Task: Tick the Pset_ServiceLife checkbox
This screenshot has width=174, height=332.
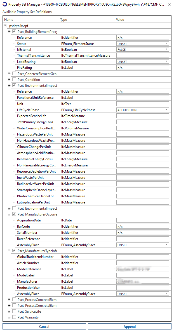Action: coord(14,311)
